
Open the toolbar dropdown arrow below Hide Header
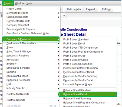64,15
